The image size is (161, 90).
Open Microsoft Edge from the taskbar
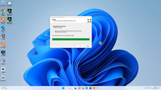pyautogui.click(x=87, y=88)
